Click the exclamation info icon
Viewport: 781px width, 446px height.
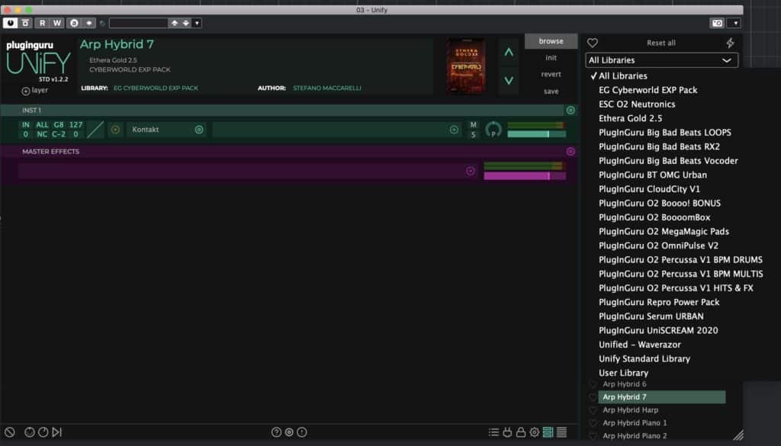tap(302, 432)
